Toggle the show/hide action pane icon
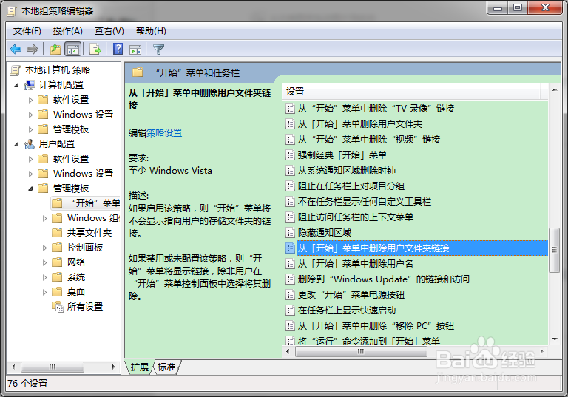The image size is (568, 397). (135, 50)
